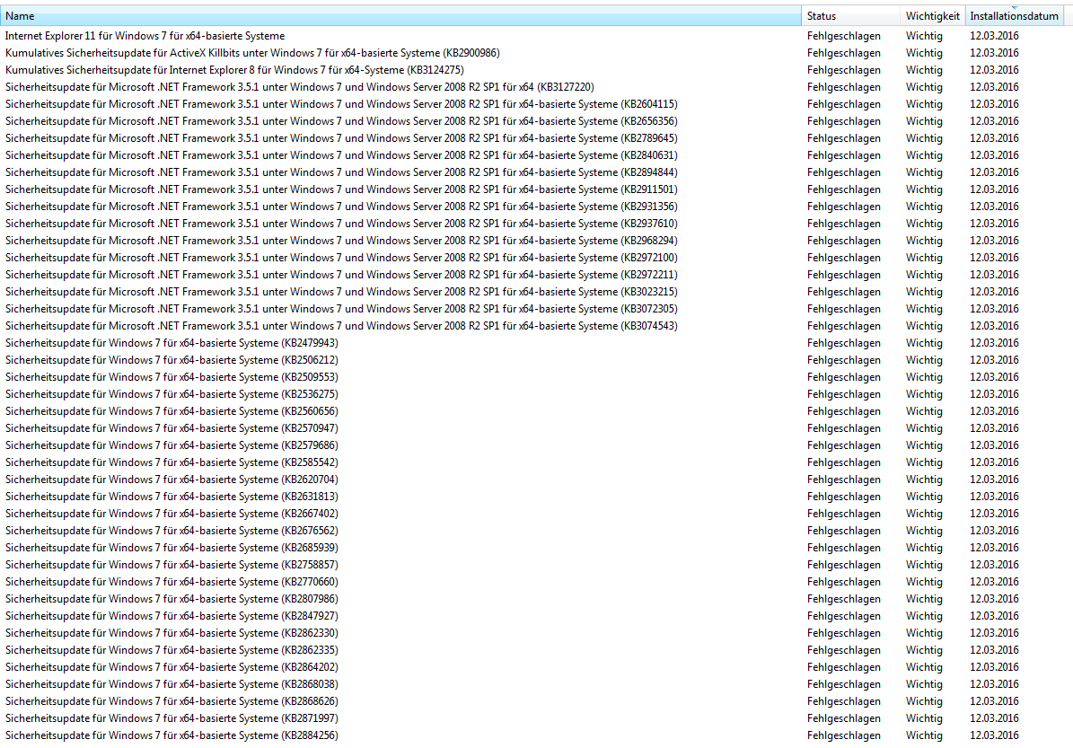Screen dimensions: 1073x748
Task: Select the .NET Framework update KB2968294
Action: tap(341, 241)
